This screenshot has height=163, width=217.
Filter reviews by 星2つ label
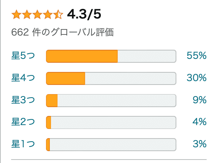[x=23, y=122]
